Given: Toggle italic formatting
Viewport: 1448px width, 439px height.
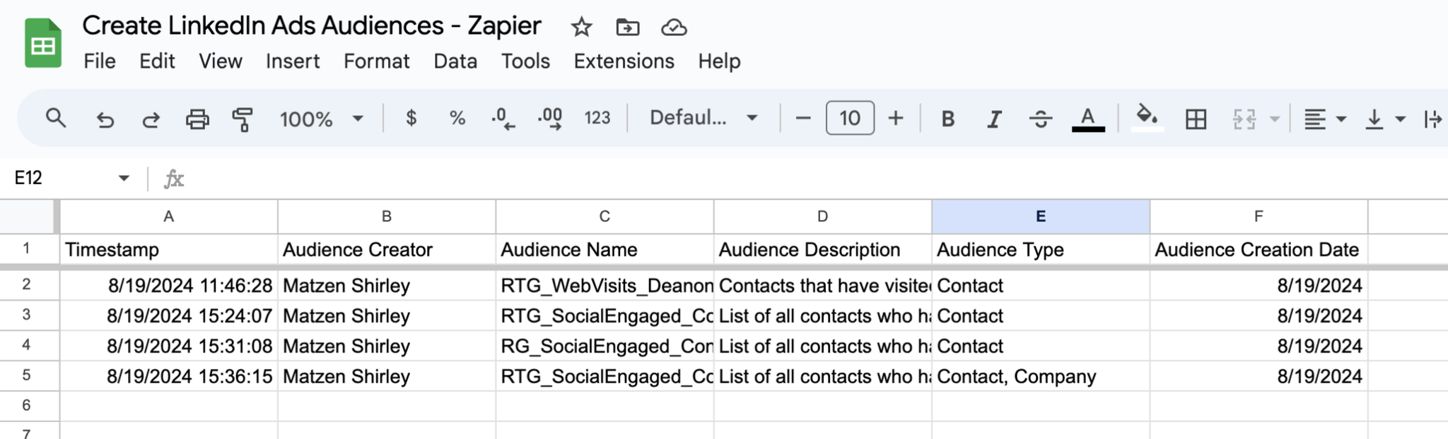Looking at the screenshot, I should (x=994, y=119).
